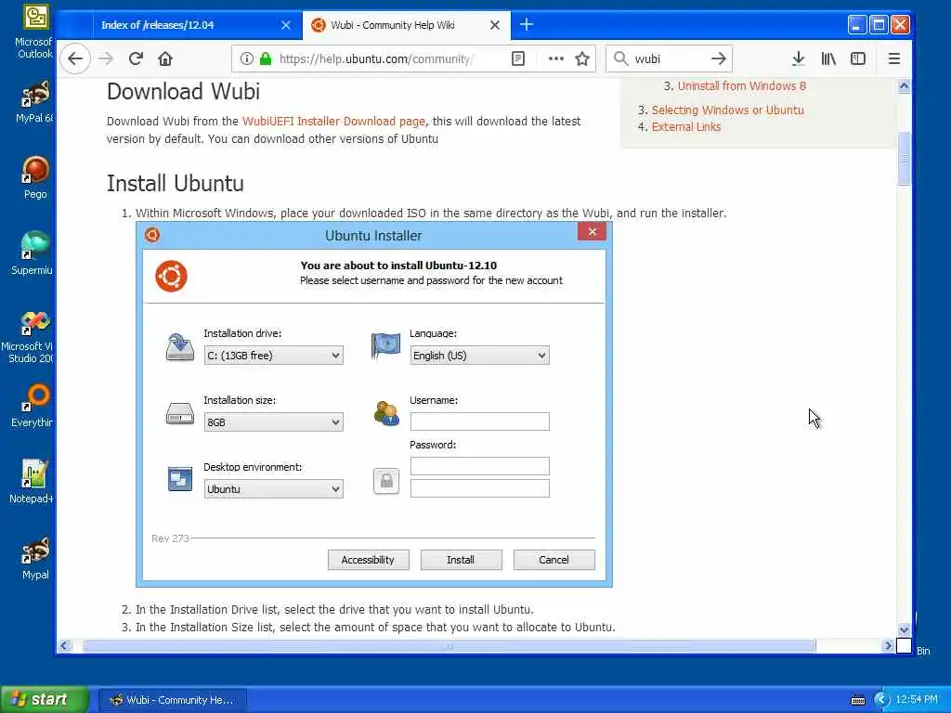Open the Downloads arrow panel

pyautogui.click(x=798, y=58)
